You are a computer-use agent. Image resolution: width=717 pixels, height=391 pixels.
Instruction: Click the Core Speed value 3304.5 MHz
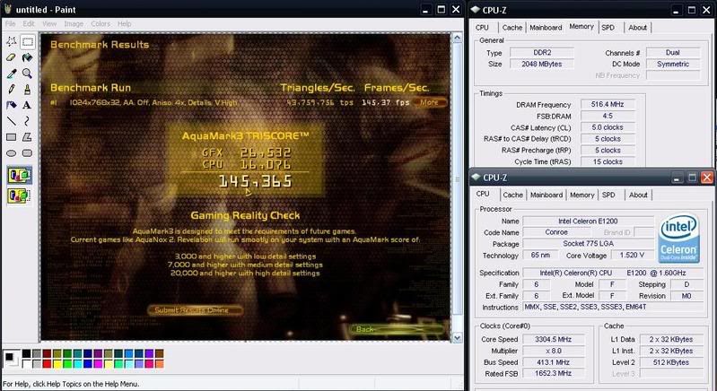click(554, 339)
